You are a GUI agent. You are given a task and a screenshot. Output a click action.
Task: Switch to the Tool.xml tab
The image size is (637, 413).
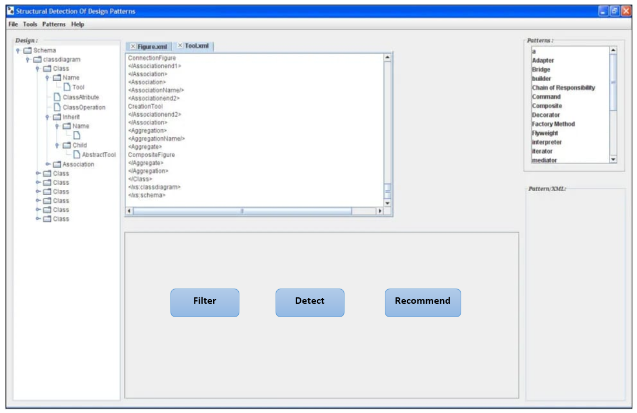pyautogui.click(x=197, y=45)
